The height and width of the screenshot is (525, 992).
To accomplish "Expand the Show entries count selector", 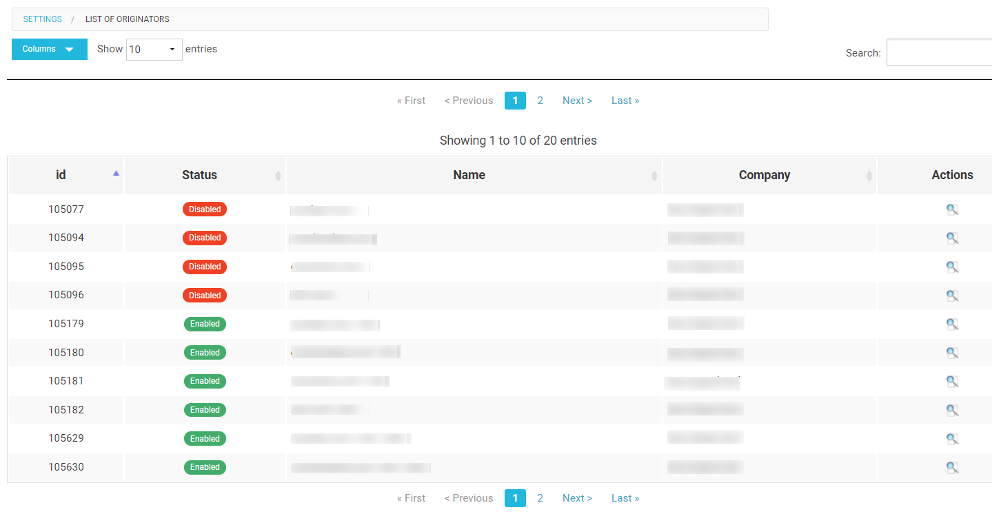I will click(x=154, y=50).
